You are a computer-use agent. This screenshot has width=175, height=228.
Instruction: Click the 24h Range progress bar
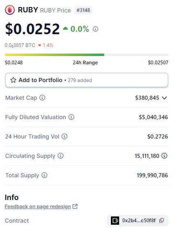(87, 55)
